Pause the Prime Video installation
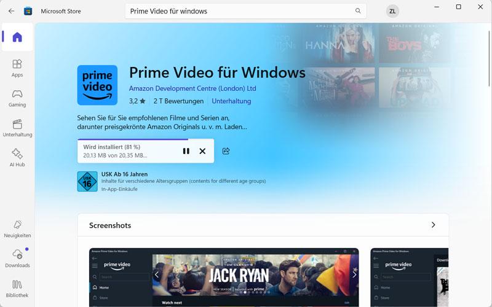492x307 pixels. click(x=186, y=151)
